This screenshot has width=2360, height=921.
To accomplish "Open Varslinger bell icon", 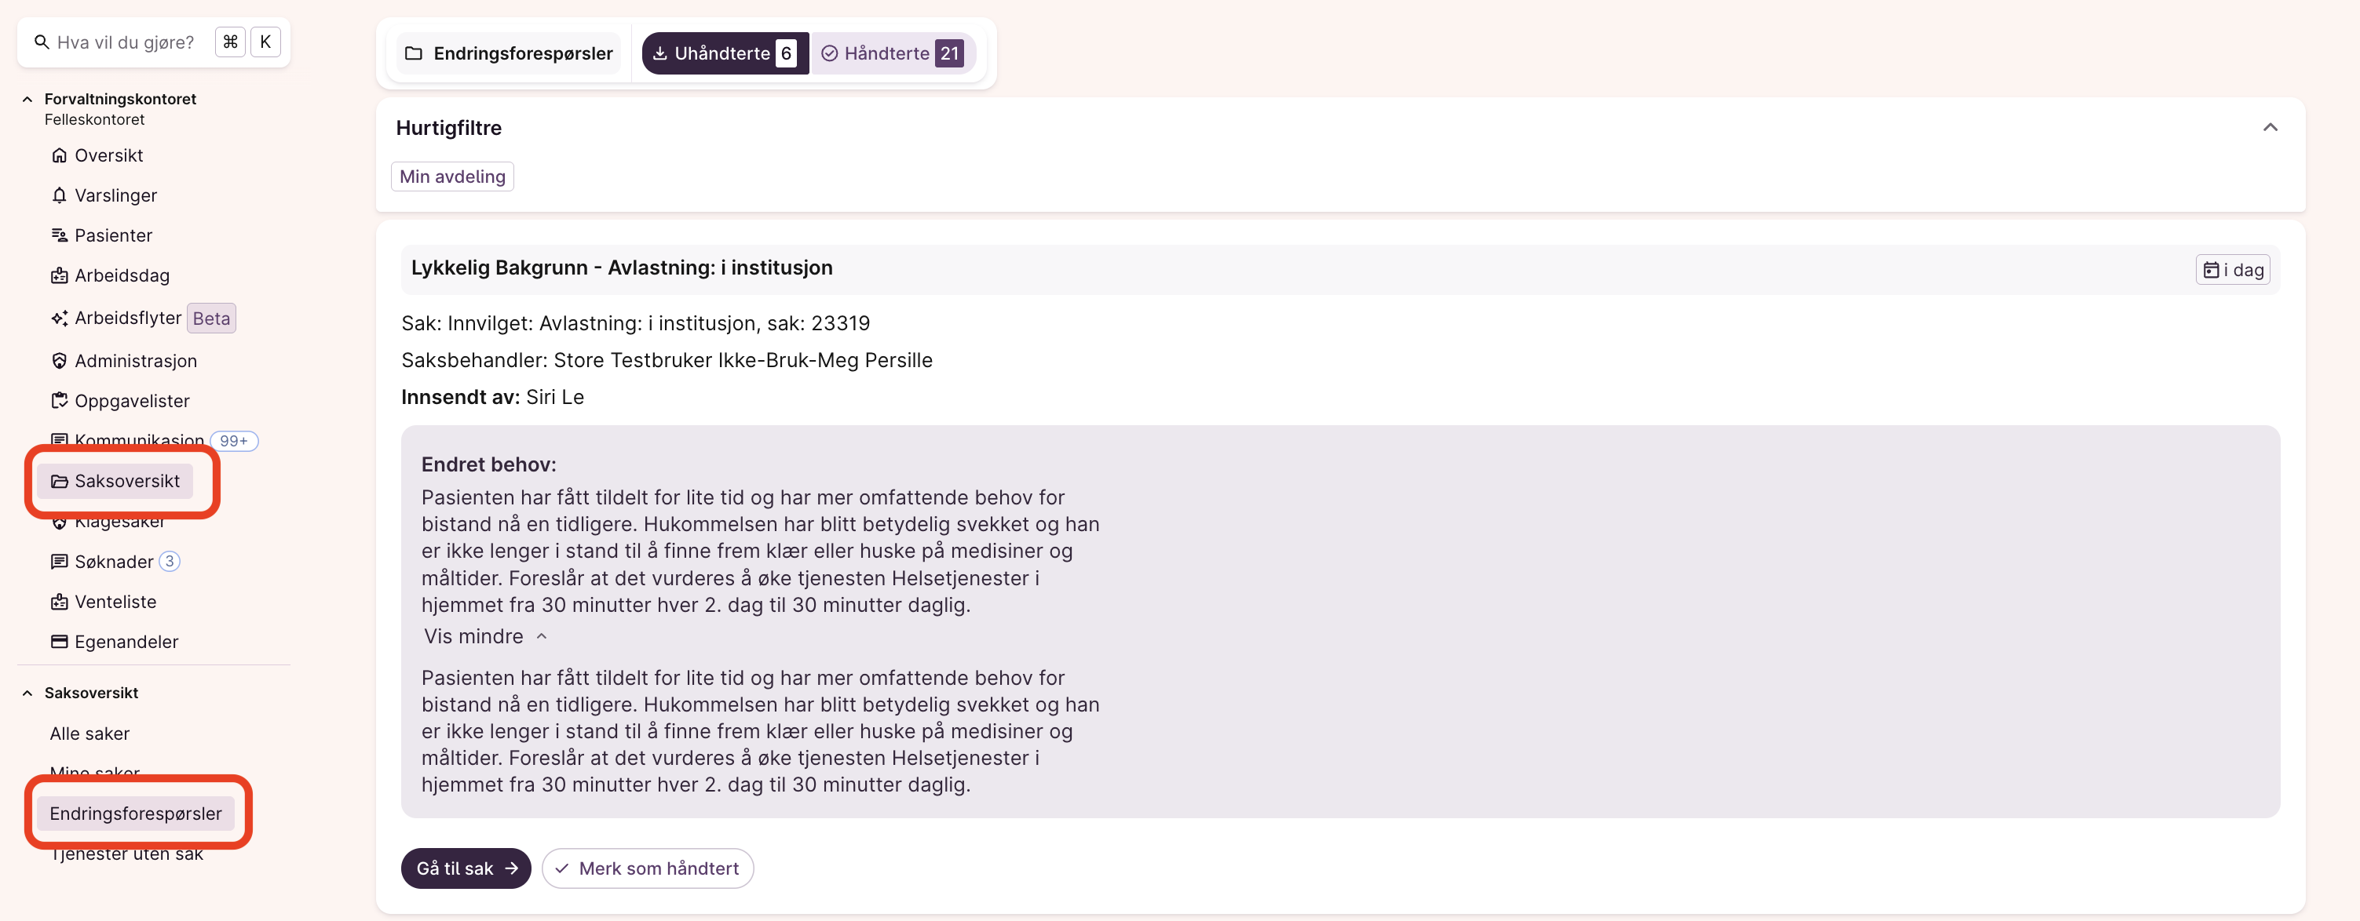I will [59, 196].
